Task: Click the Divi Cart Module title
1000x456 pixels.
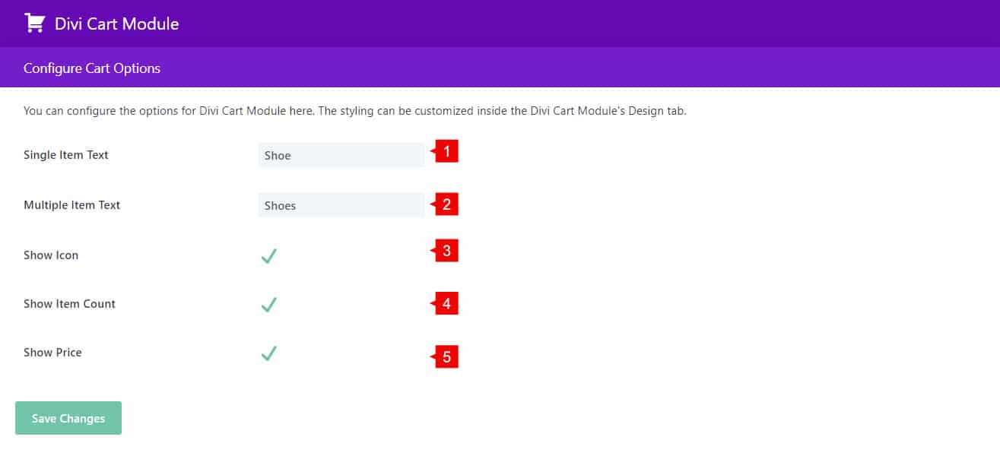Action: click(x=116, y=24)
